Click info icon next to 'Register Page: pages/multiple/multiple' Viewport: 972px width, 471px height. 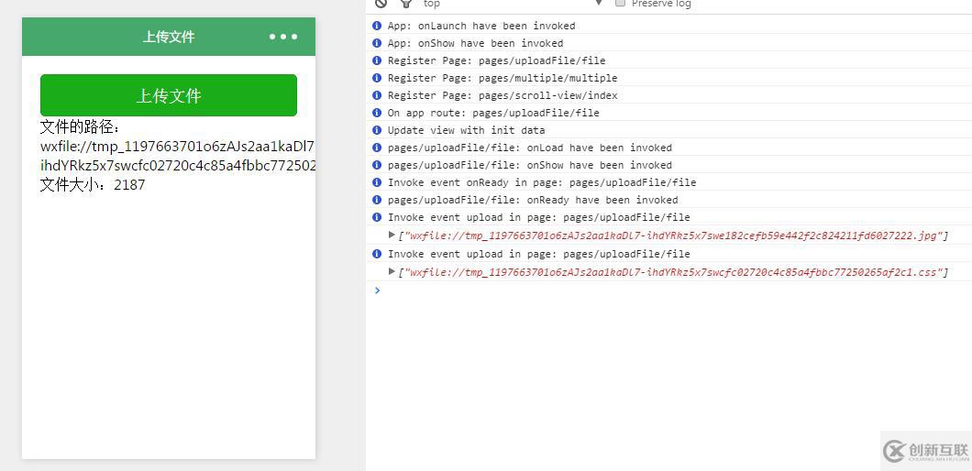[x=377, y=78]
